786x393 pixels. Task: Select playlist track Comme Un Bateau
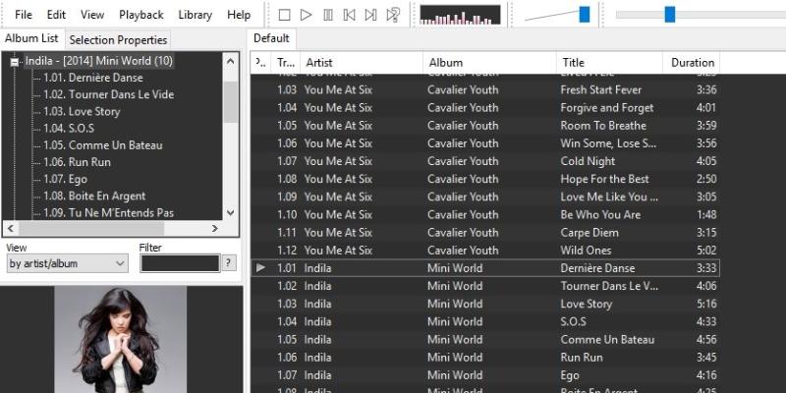coord(485,339)
